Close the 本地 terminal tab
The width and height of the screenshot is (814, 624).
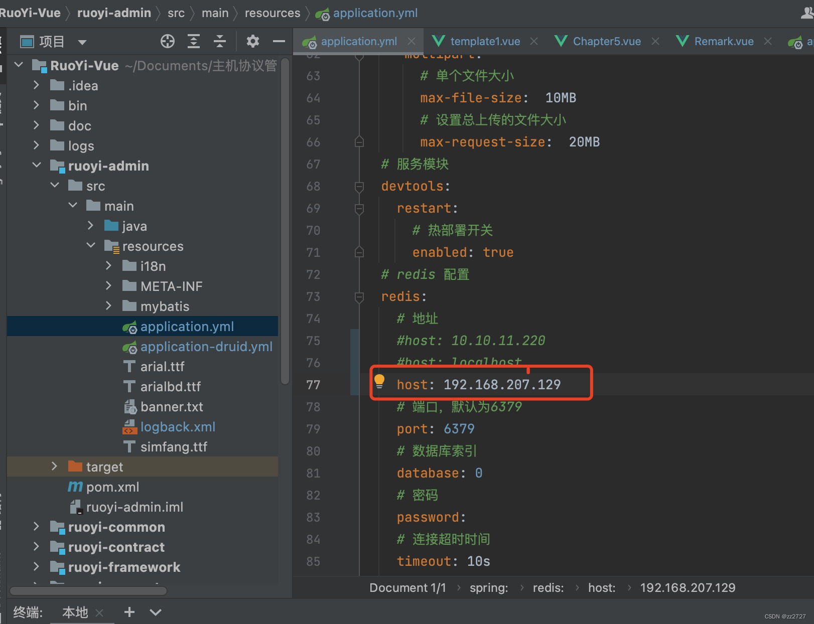(x=99, y=612)
